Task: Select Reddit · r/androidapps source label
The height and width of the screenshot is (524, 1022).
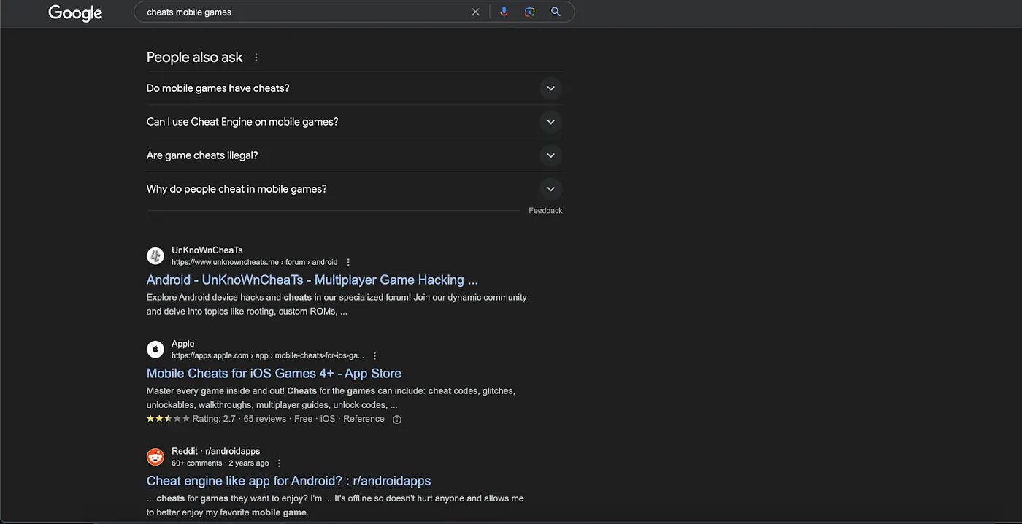Action: click(216, 451)
